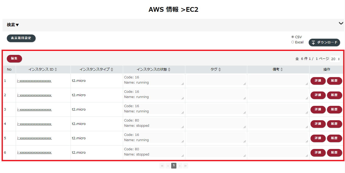Select the 備考 notes field in row 4
This screenshot has height=173, width=345.
pos(278,123)
